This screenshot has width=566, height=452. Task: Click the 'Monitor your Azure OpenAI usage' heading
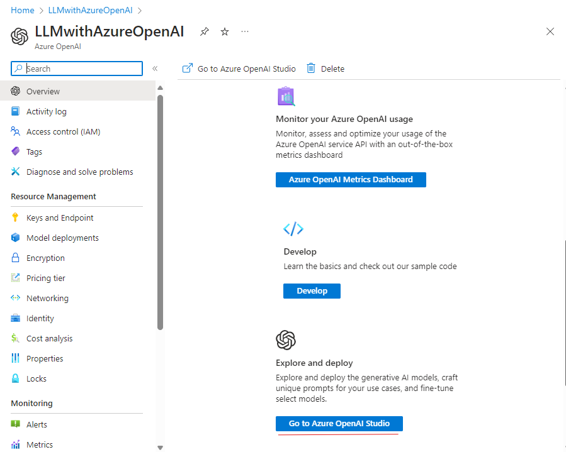click(344, 119)
